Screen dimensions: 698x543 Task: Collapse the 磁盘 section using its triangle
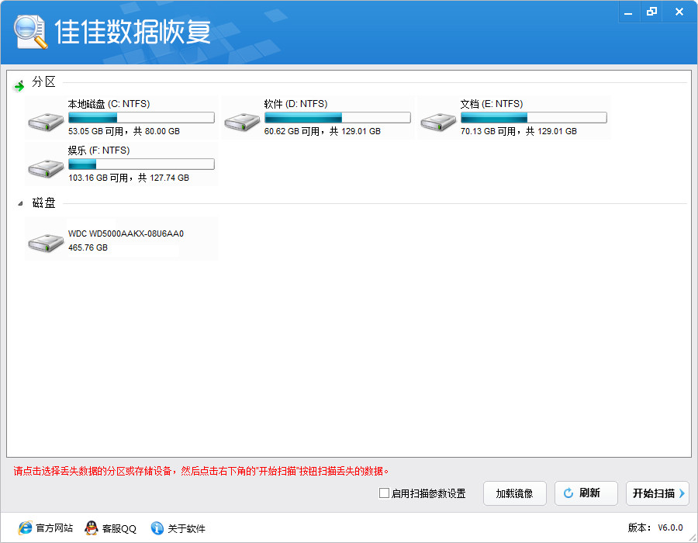[19, 203]
